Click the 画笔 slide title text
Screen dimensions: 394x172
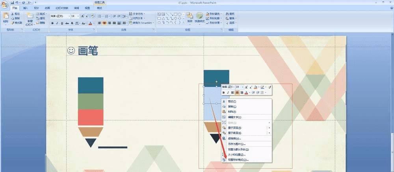tap(88, 51)
